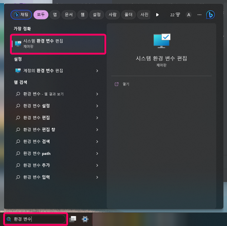227x226 pixels.
Task: Click the search icon beside 환경 변수 입력
Action: 18,177
